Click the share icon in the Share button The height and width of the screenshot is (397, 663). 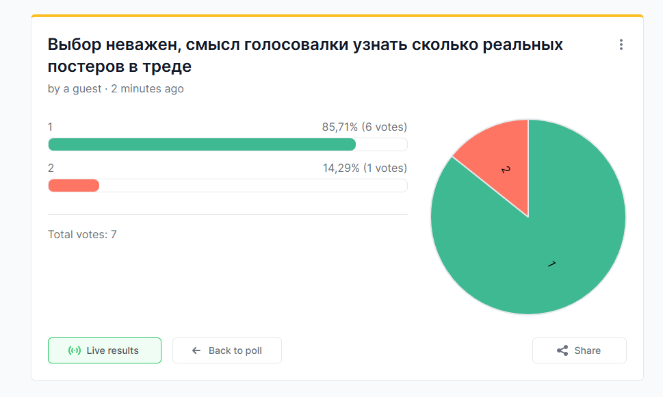tap(562, 350)
